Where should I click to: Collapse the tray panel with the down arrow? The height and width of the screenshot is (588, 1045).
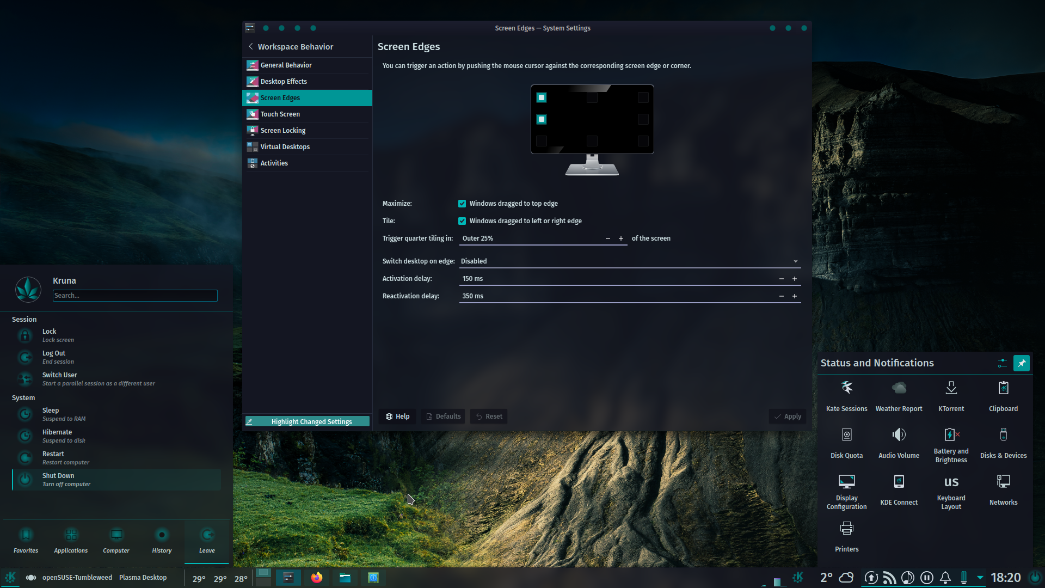coord(980,578)
